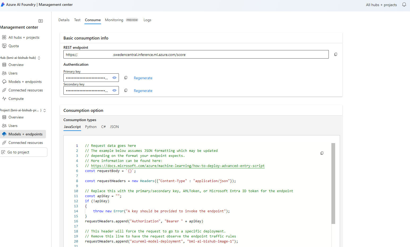
Task: Reveal the secondary key with eye icon
Action: [114, 90]
